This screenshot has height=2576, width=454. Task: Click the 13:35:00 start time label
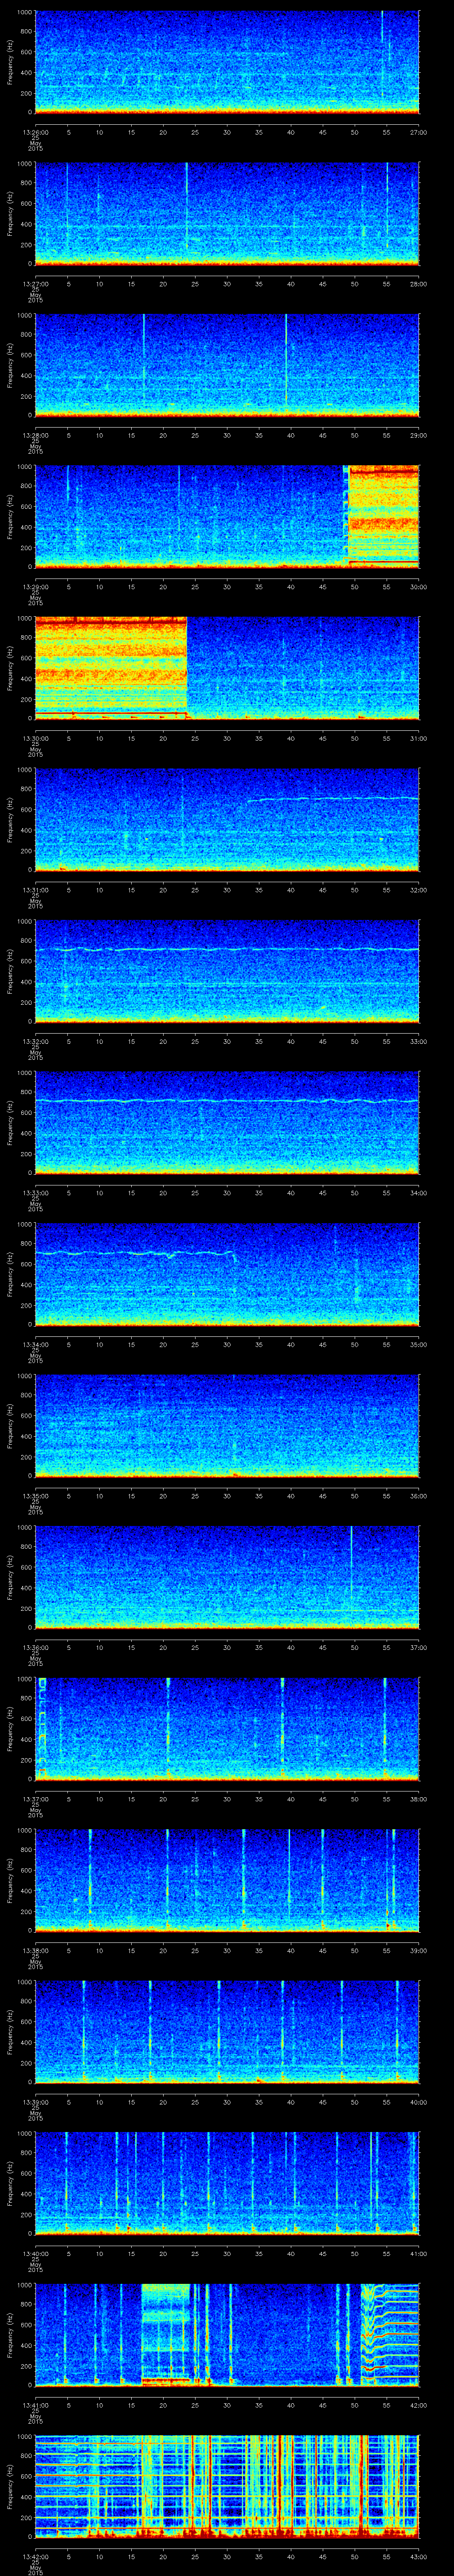pyautogui.click(x=35, y=1496)
